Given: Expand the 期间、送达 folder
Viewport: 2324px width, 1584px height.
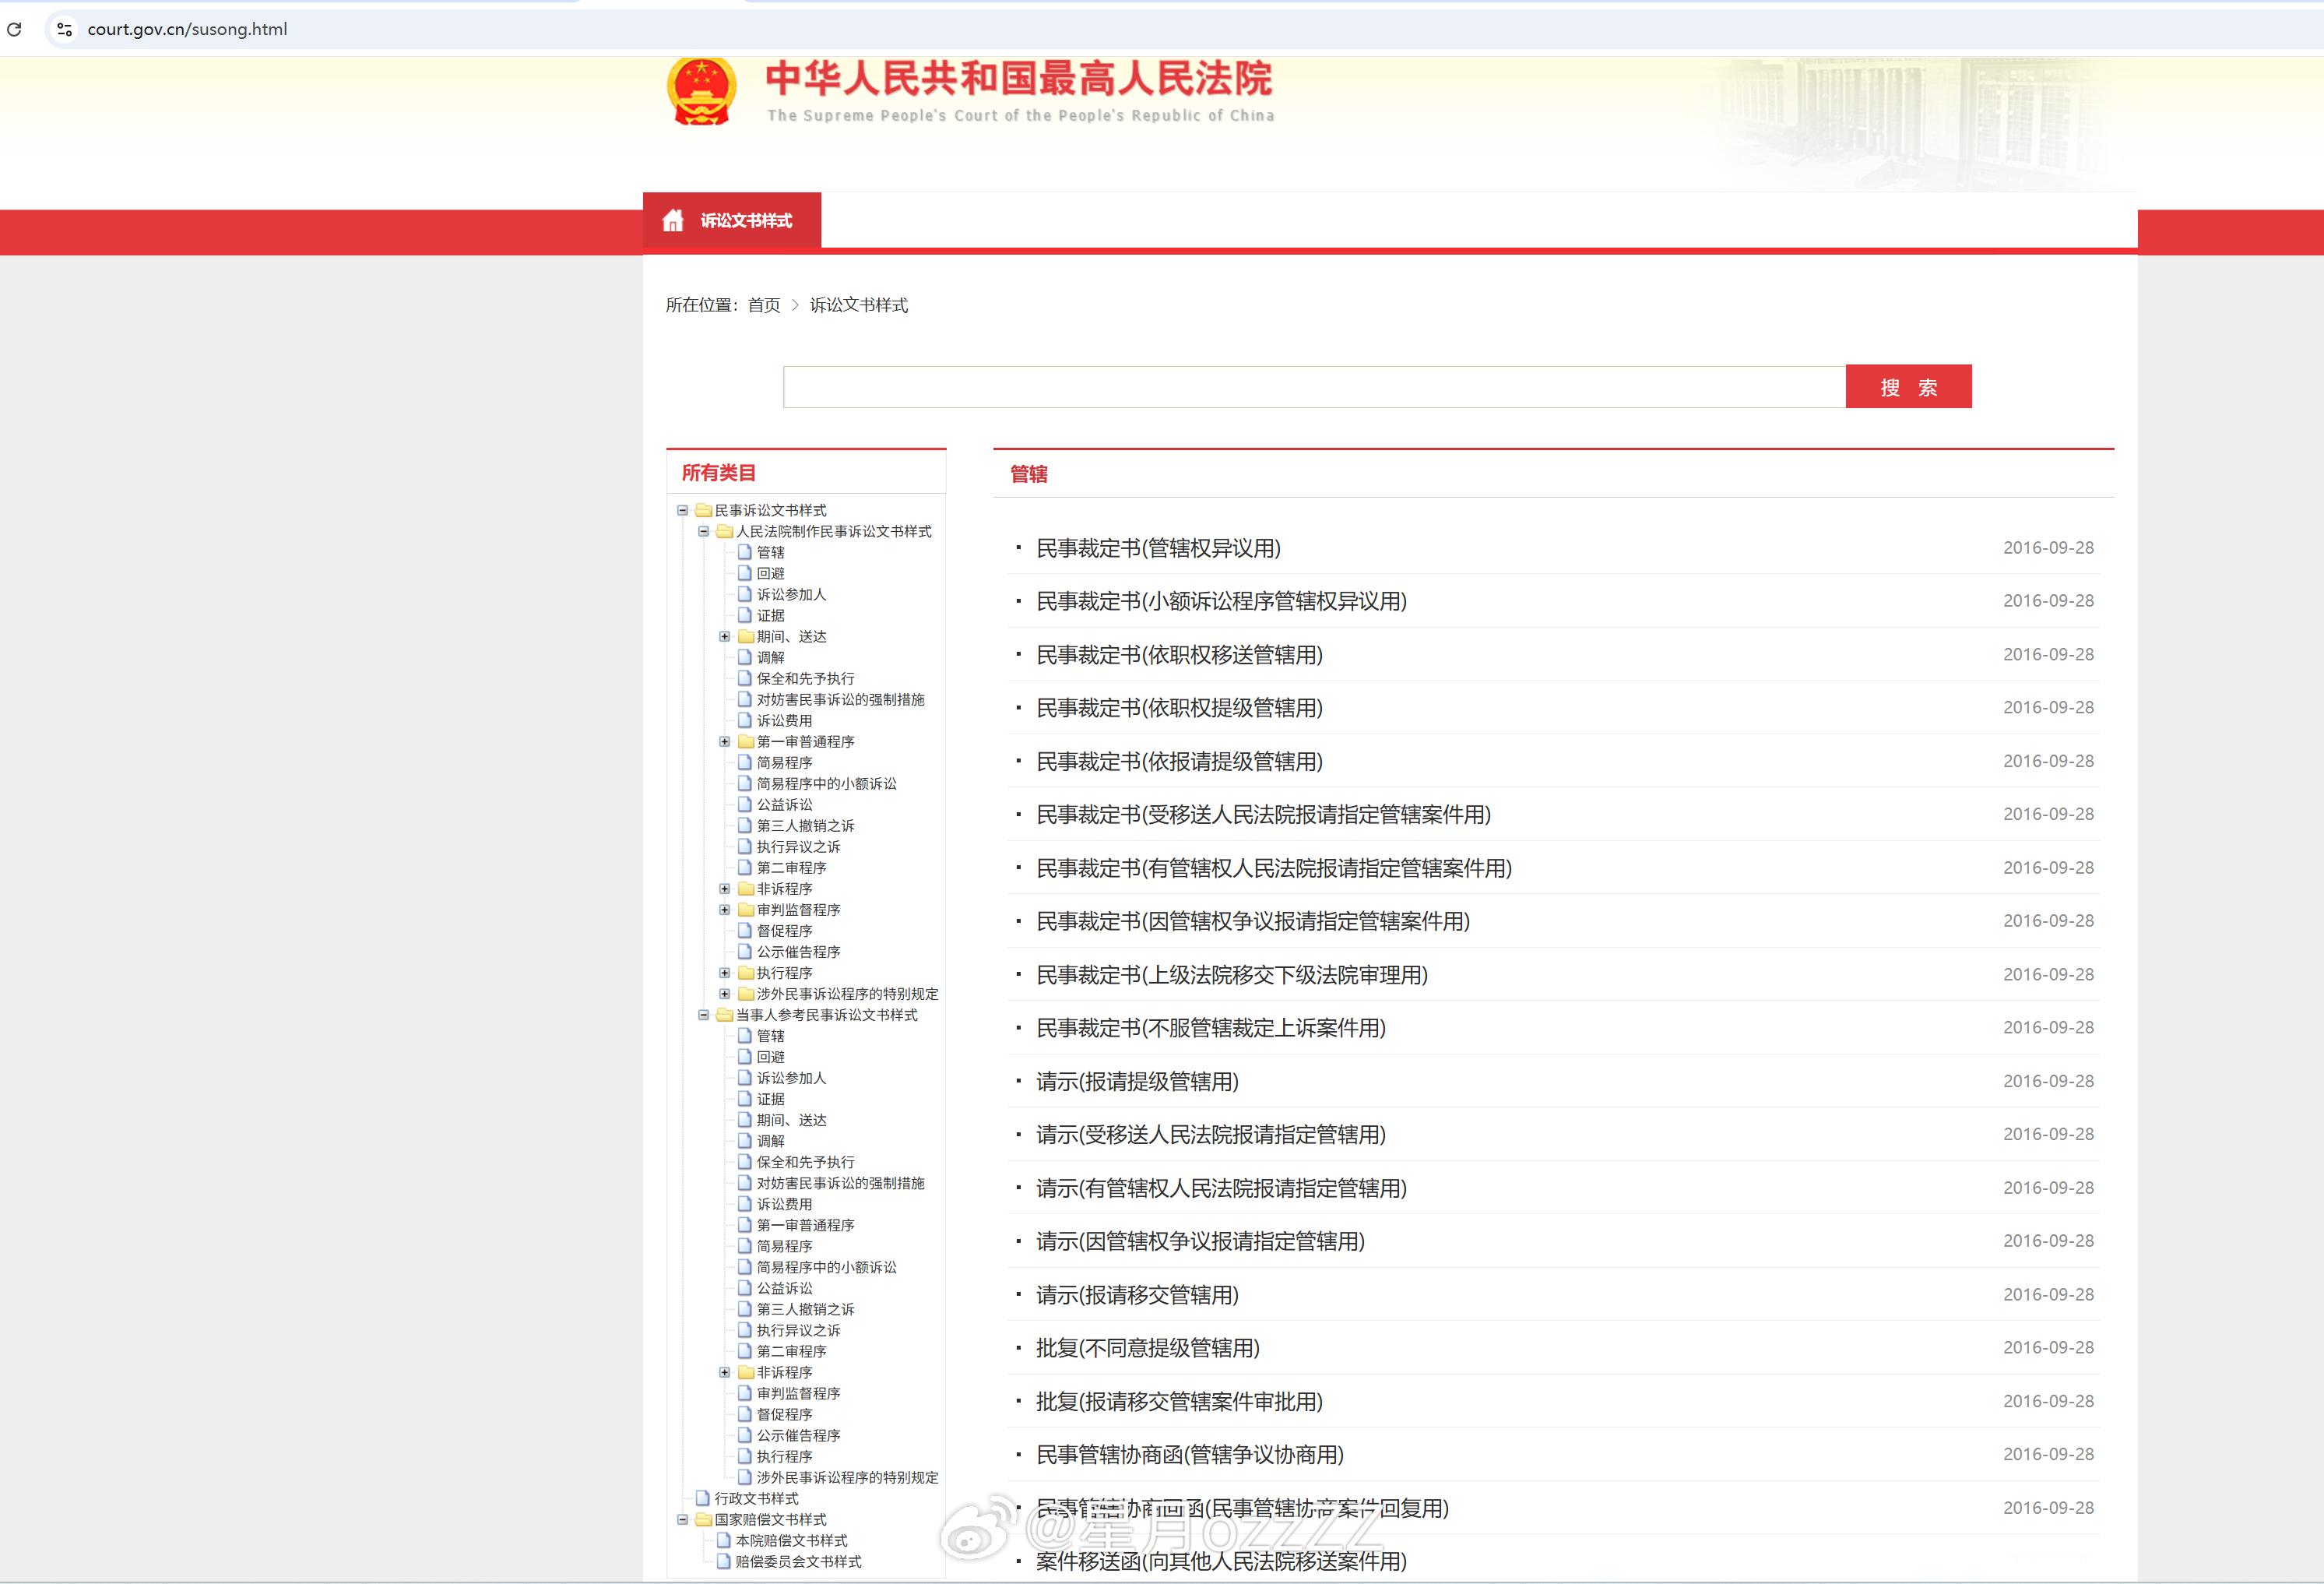Looking at the screenshot, I should [x=725, y=636].
